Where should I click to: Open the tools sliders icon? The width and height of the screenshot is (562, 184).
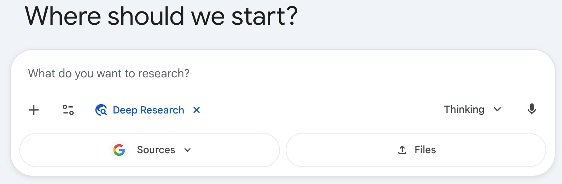[x=68, y=110]
